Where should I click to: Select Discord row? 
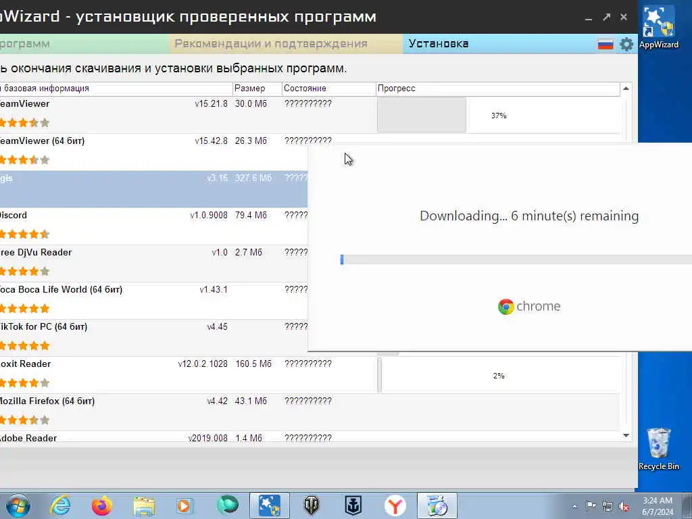[x=153, y=226]
